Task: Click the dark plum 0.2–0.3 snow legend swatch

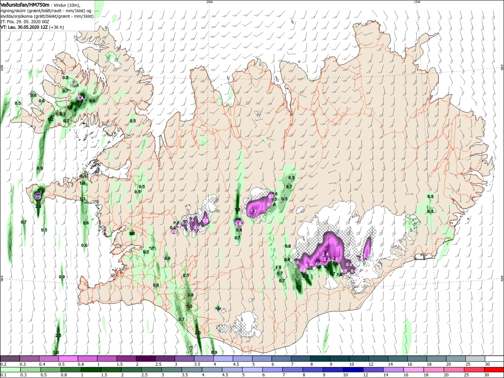Action: pos(10,359)
